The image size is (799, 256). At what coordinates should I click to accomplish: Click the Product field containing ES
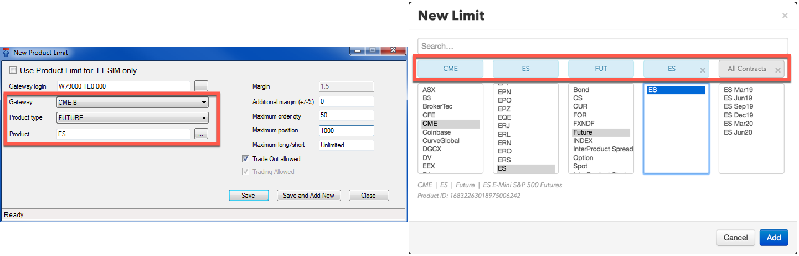[123, 134]
